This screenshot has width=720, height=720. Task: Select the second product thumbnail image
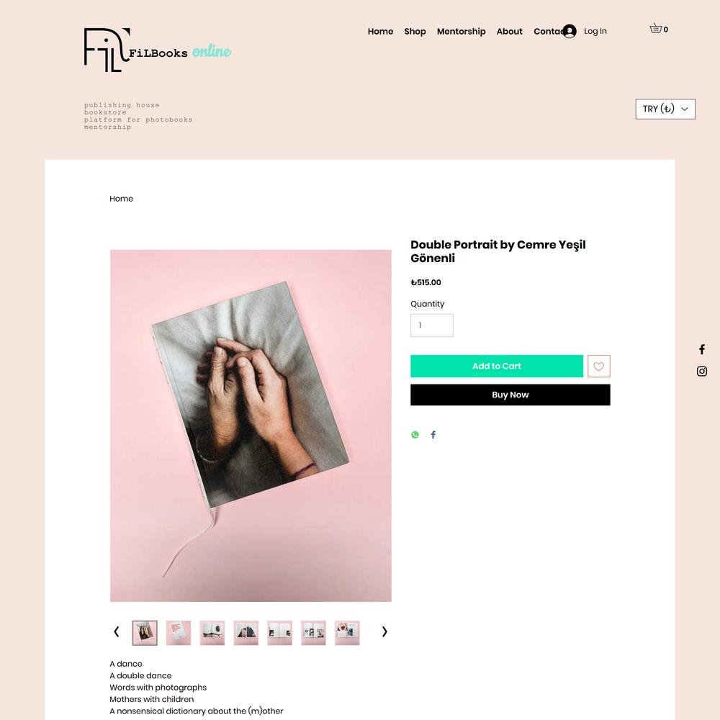179,633
